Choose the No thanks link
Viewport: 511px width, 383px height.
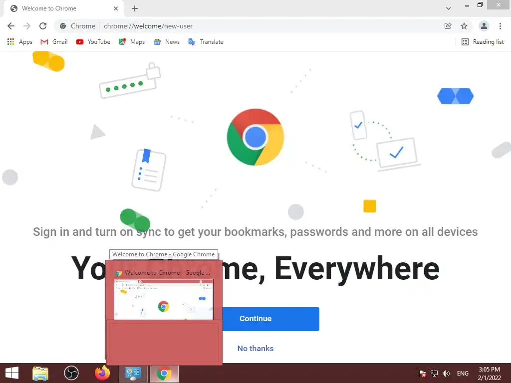click(255, 349)
